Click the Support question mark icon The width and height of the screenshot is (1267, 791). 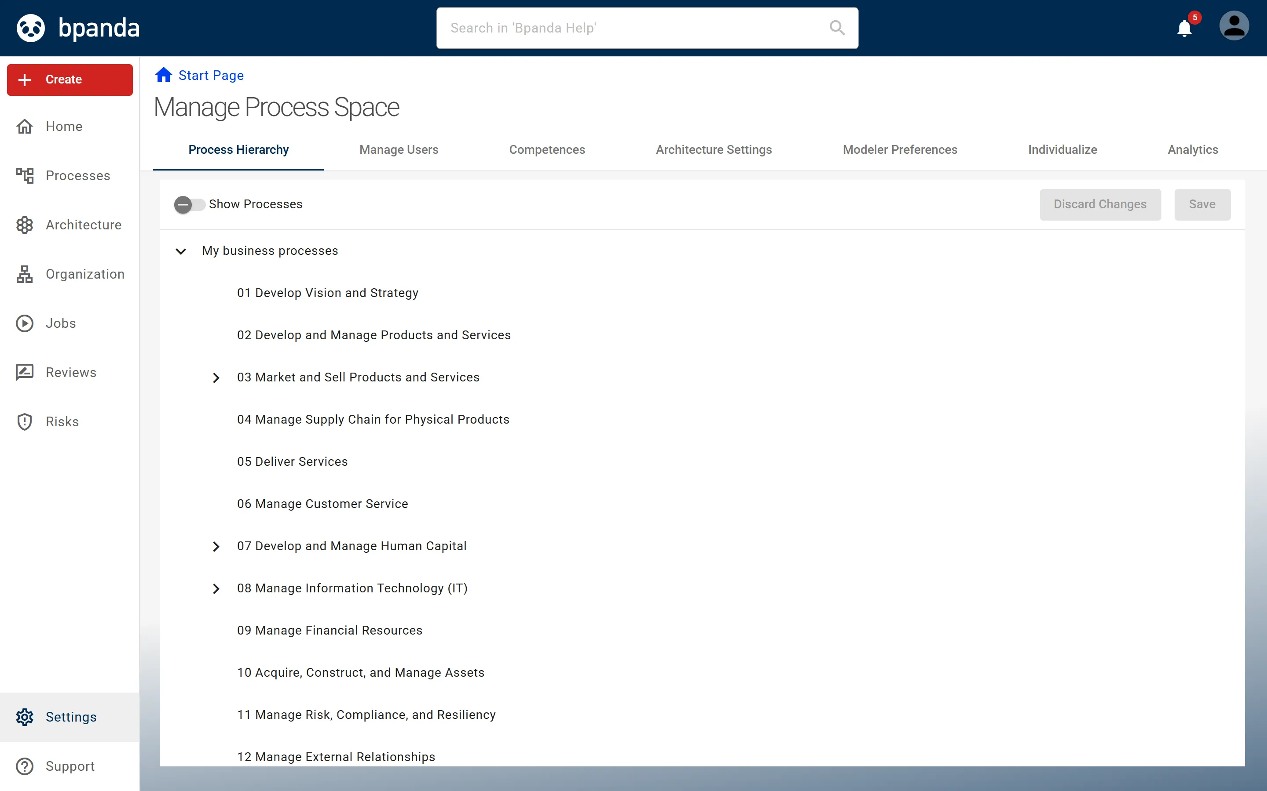point(25,766)
